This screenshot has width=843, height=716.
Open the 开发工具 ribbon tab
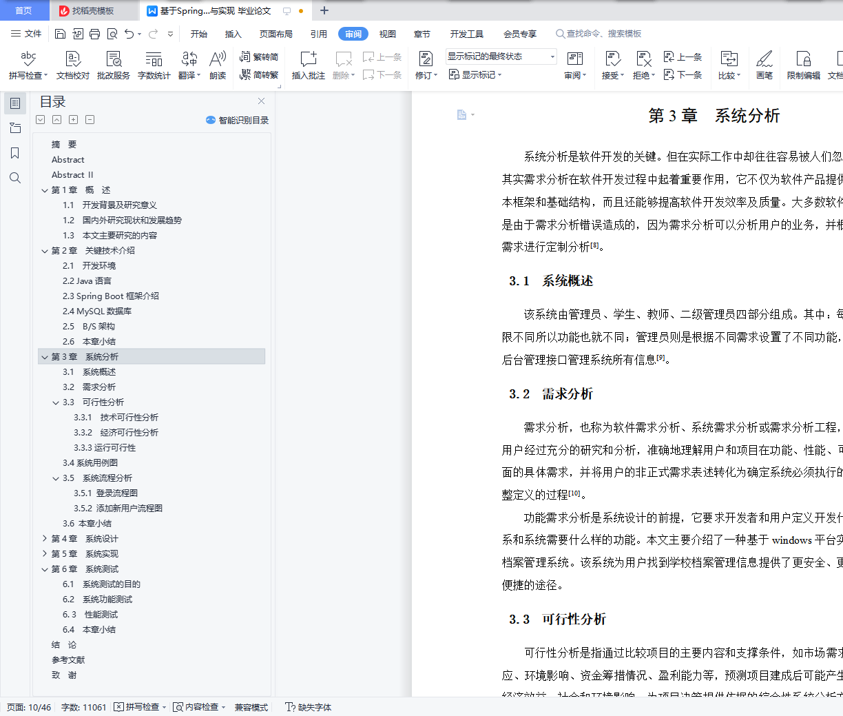tap(467, 34)
